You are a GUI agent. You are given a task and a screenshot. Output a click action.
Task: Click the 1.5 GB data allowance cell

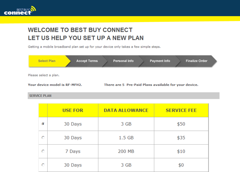pos(126,138)
